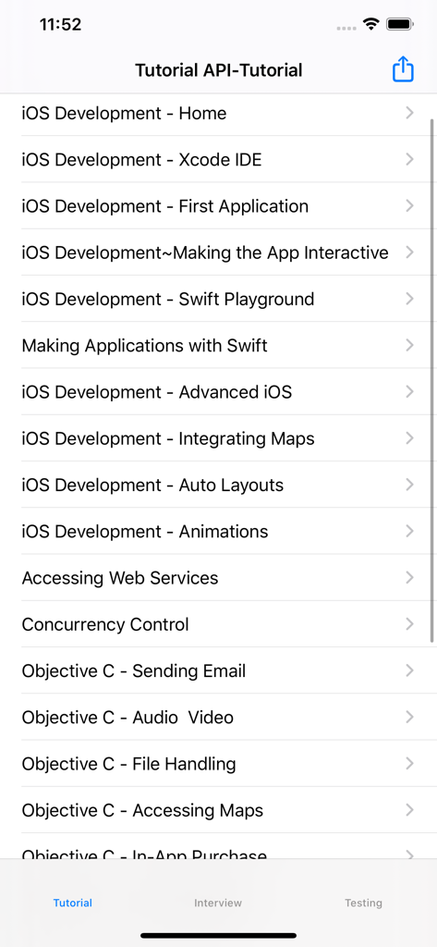Image resolution: width=437 pixels, height=947 pixels.
Task: Select 'iOS Development - Integrating Maps' text
Action: (x=168, y=439)
